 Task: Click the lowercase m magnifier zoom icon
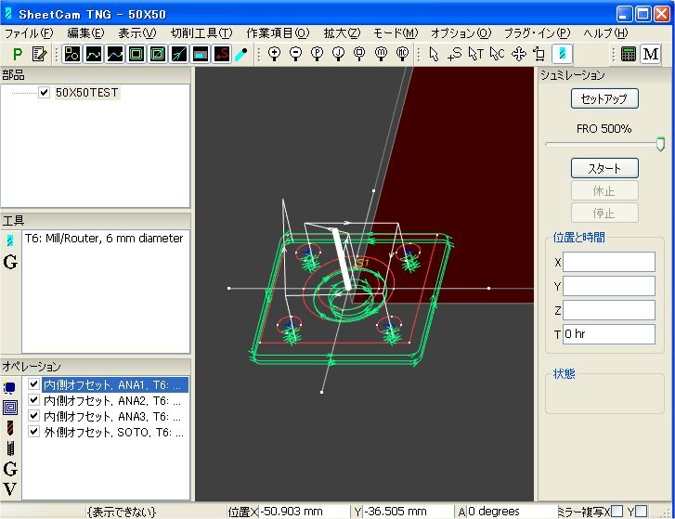point(381,54)
